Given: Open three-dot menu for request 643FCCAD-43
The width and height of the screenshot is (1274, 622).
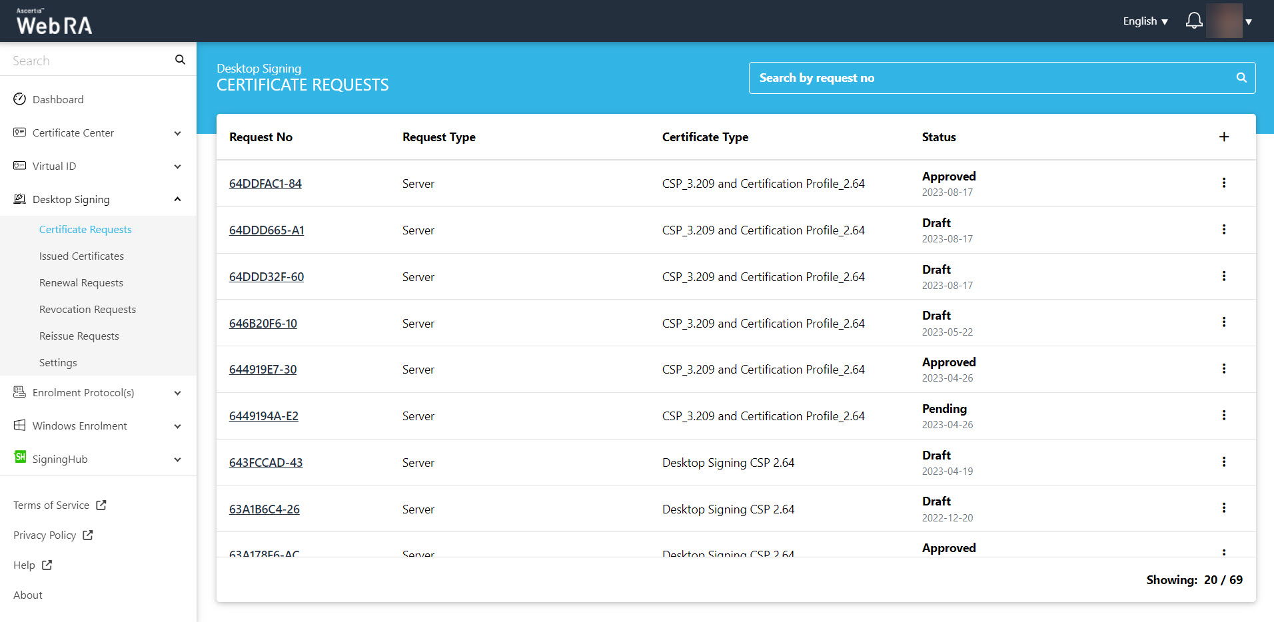Looking at the screenshot, I should (1223, 462).
